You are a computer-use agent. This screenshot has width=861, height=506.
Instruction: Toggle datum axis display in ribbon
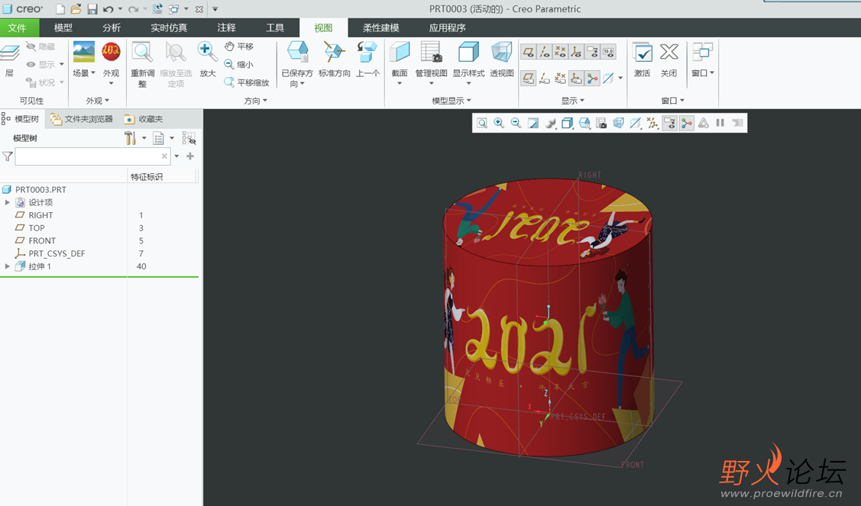coord(544,52)
